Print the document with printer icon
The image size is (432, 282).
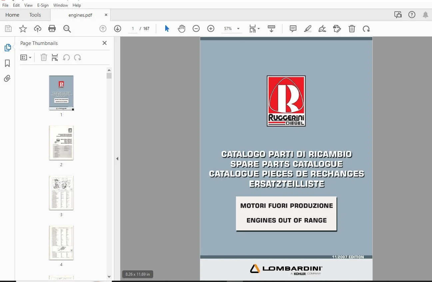coord(52,29)
